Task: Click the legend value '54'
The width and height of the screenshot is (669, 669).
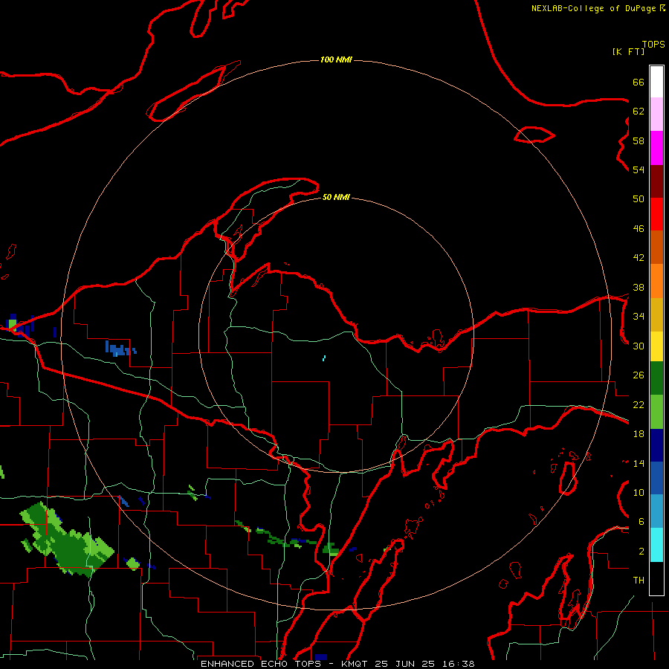Action: [639, 169]
